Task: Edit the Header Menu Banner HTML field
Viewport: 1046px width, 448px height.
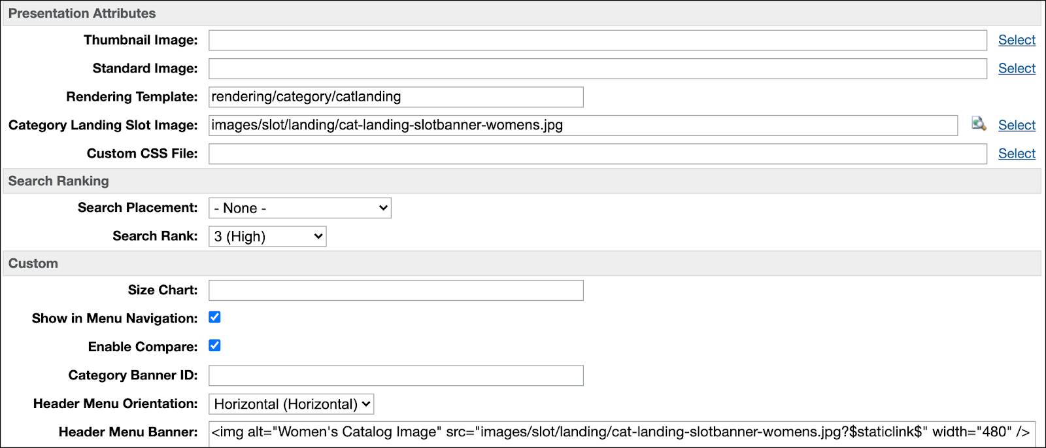Action: (x=622, y=433)
